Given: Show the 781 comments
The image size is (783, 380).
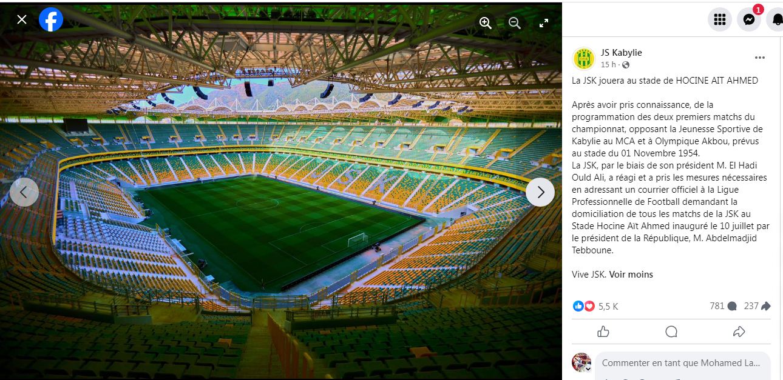Looking at the screenshot, I should 723,307.
